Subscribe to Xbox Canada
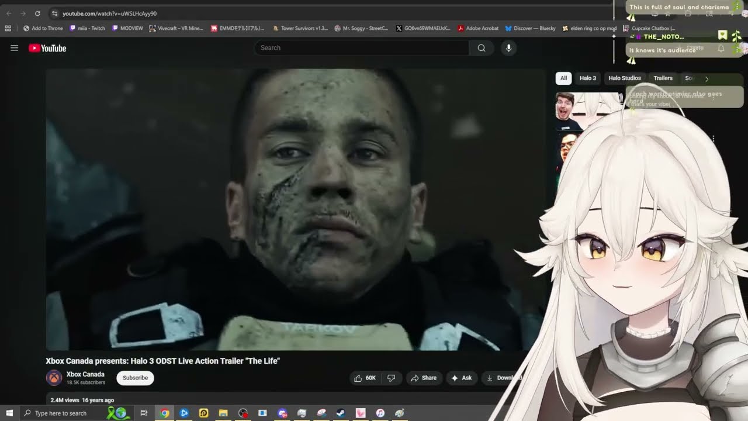The image size is (748, 421). pos(135,378)
